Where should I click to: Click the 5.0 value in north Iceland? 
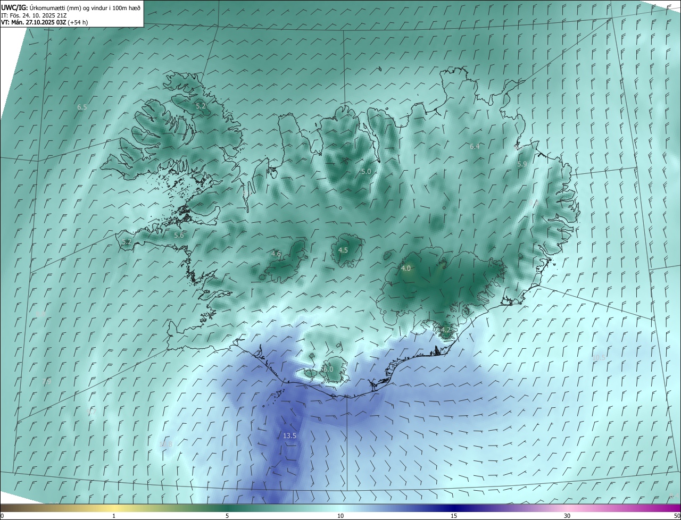click(x=366, y=172)
